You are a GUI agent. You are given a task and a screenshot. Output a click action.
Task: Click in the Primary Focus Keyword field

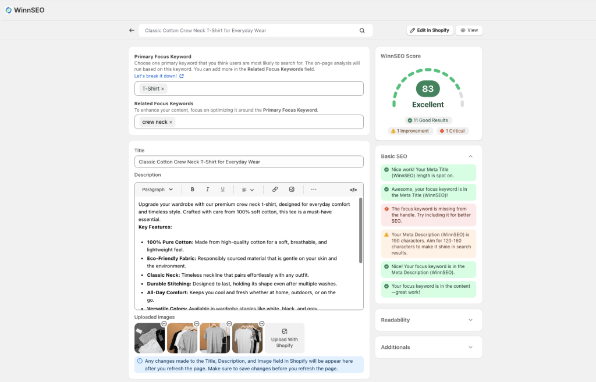(x=249, y=89)
